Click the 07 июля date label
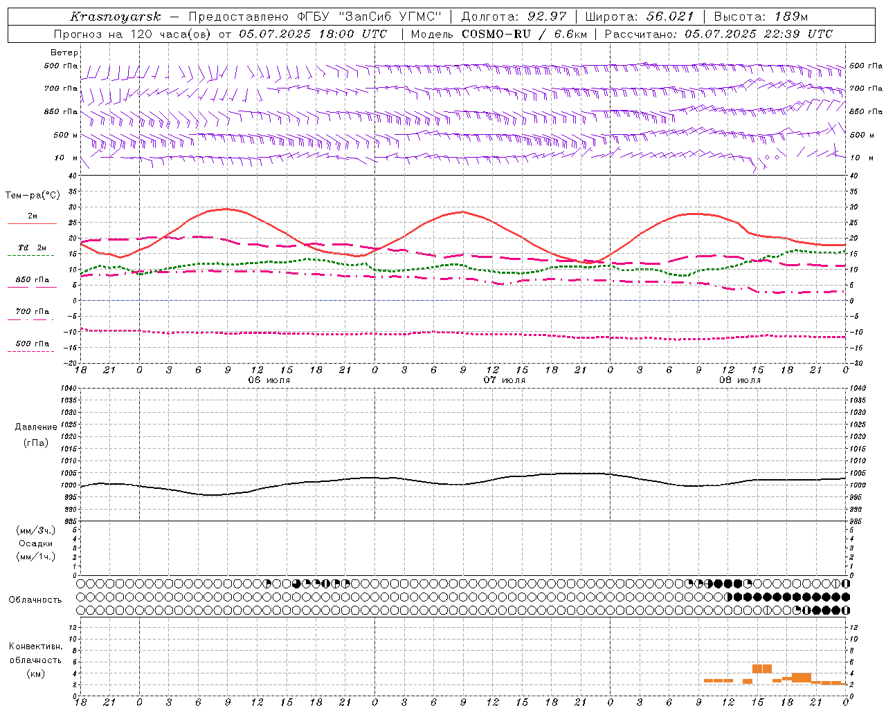Image resolution: width=886 pixels, height=708 pixels. [505, 380]
